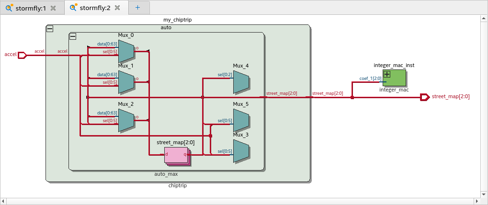
Task: Click the my_chiptrip instance label
Action: click(177, 20)
